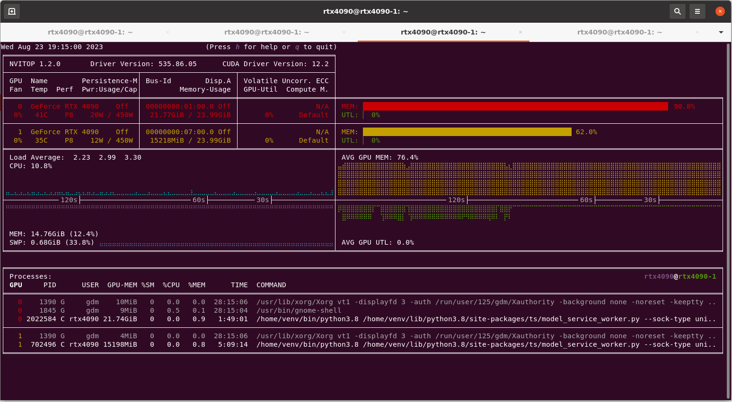Close the last terminal tab with its x
This screenshot has height=402, width=732.
click(697, 32)
